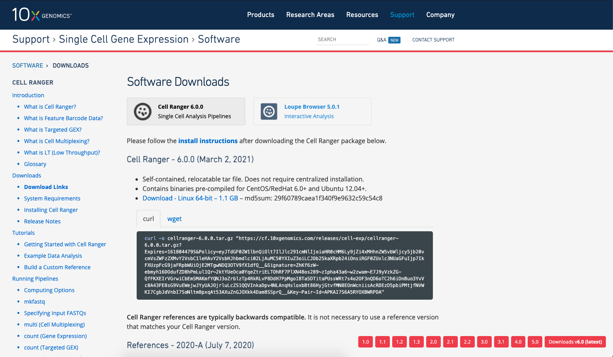Open Computing Options page
Screen dimensions: 613x357
click(x=49, y=290)
